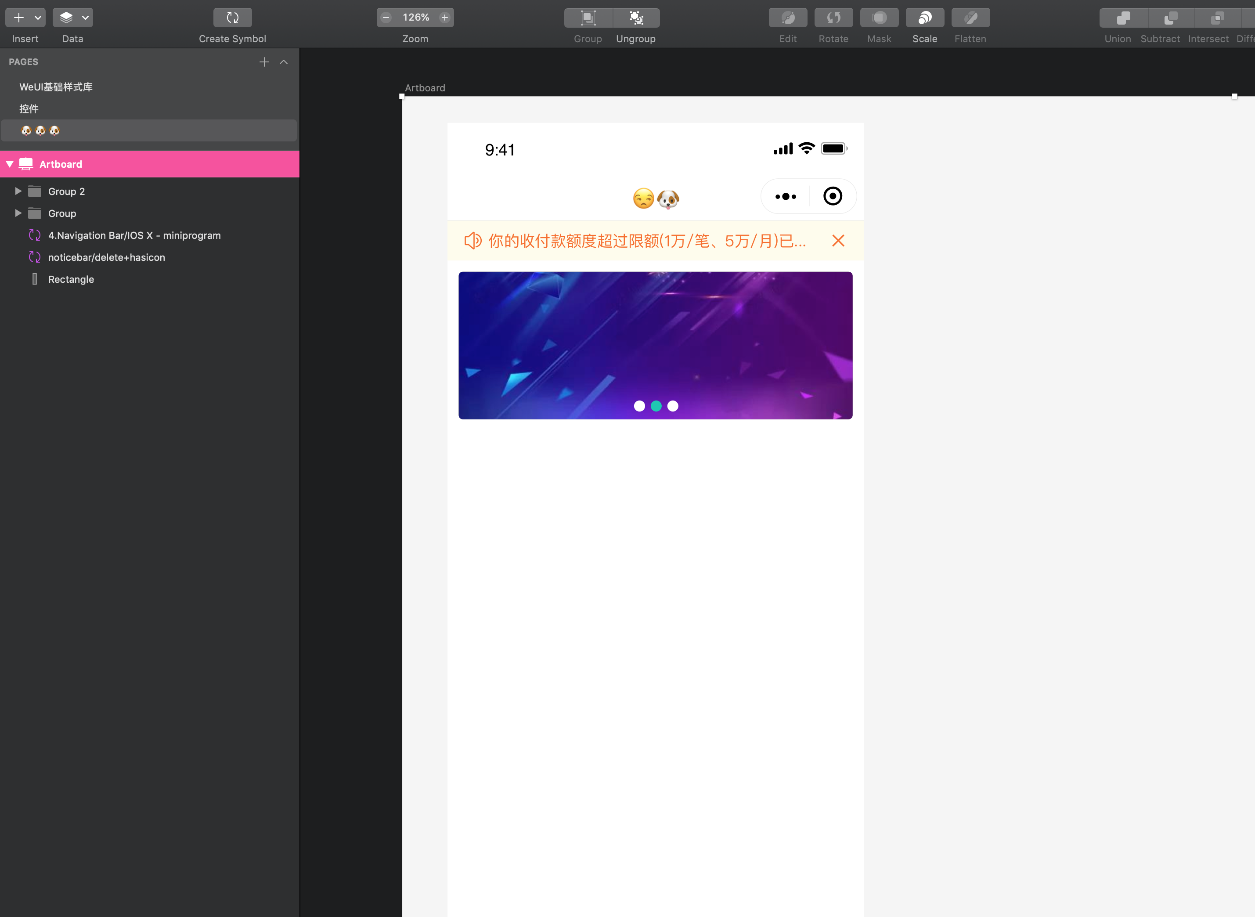
Task: Select the green active carousel dot
Action: pyautogui.click(x=656, y=406)
